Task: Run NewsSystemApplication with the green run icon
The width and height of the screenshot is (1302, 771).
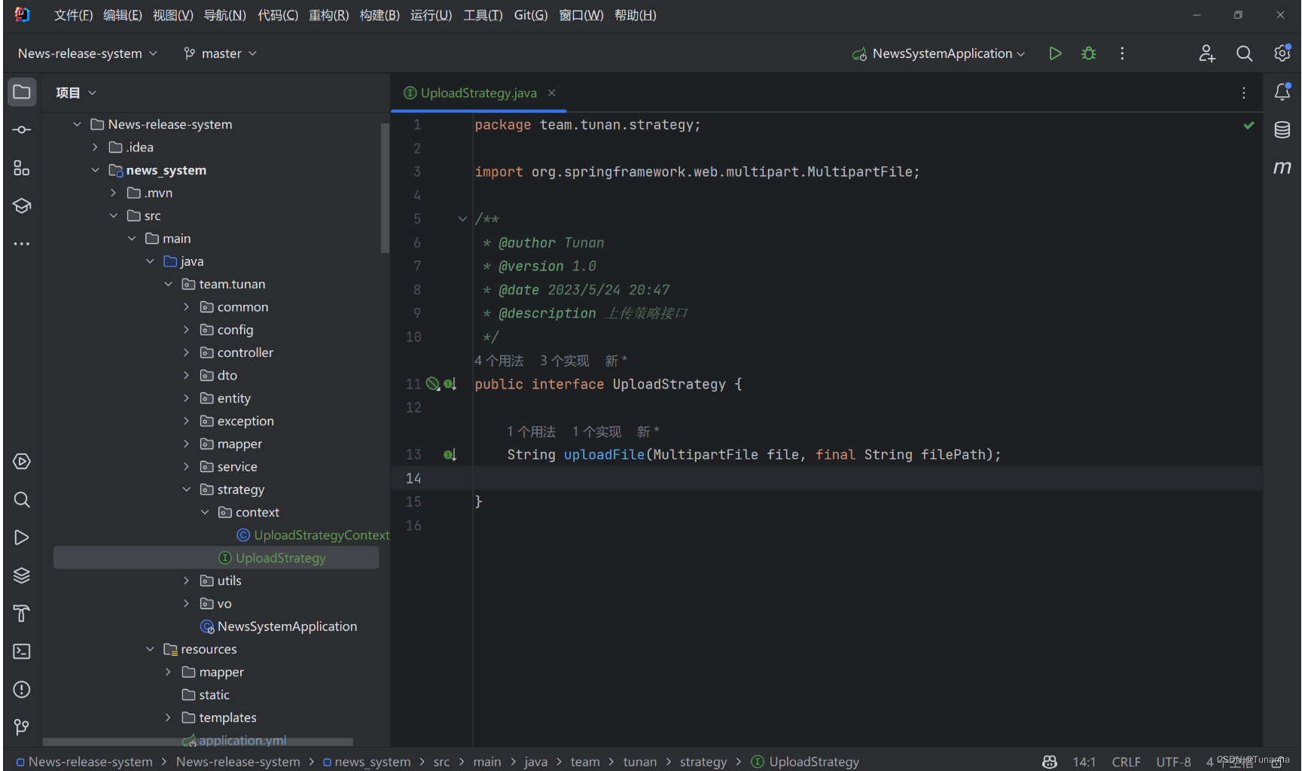Action: (1054, 53)
